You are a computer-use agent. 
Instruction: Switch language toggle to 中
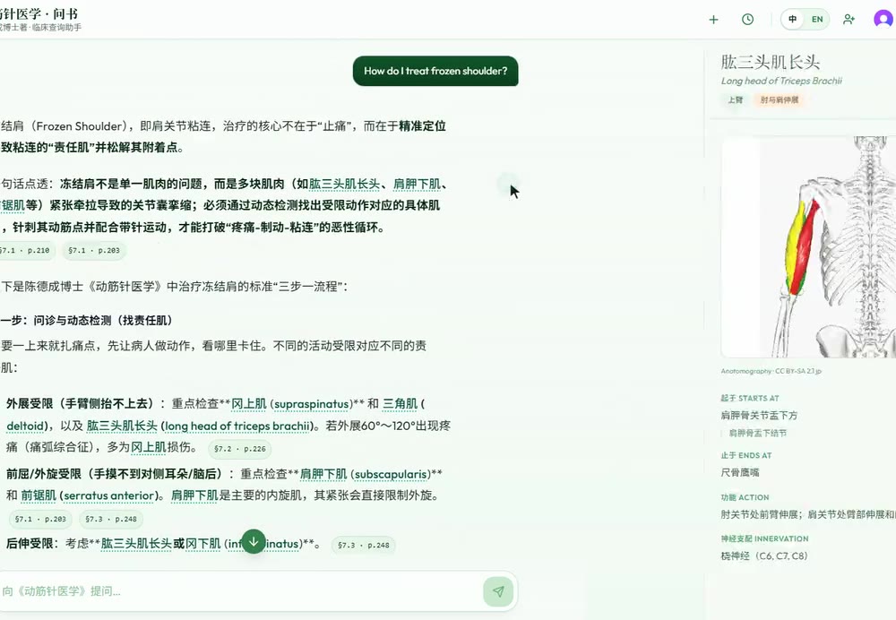tap(793, 20)
